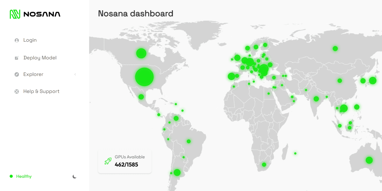Click the green marker over Canada
Image resolution: width=382 pixels, height=191 pixels.
point(141,53)
